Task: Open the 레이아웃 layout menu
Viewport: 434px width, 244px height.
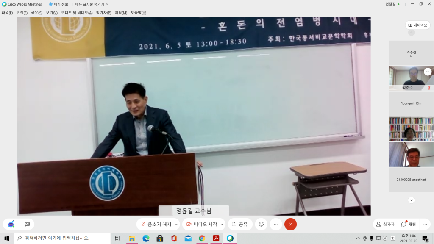Action: (x=417, y=25)
